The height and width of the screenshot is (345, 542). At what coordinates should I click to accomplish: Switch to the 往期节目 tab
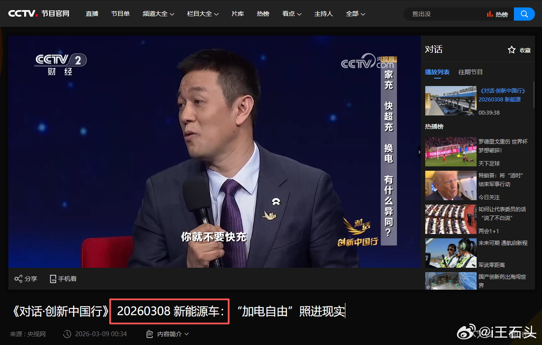point(470,72)
